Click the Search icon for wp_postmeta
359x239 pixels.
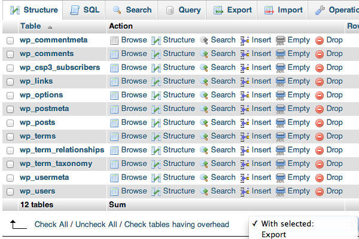click(x=204, y=109)
